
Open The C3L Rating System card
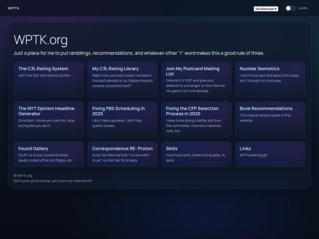tap(49, 80)
